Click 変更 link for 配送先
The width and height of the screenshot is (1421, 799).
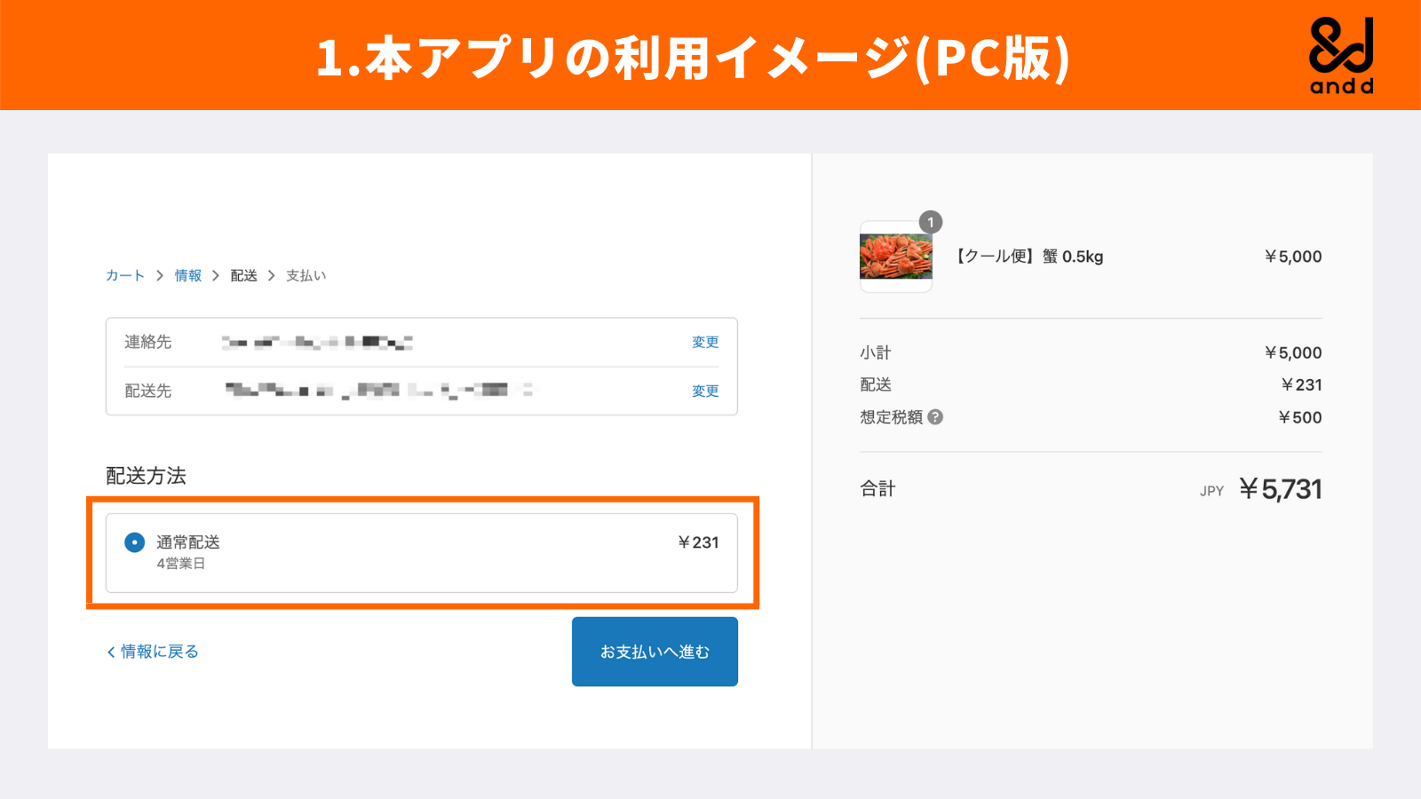coord(705,392)
